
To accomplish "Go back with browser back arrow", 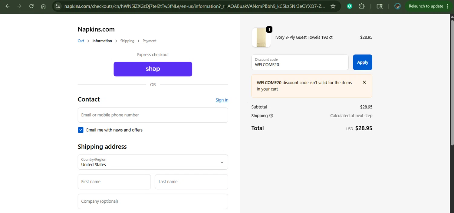I will [x=8, y=6].
